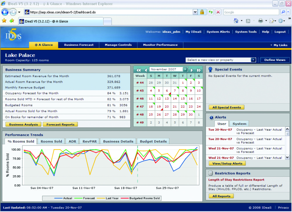Click the green Refresh icon
Viewport: 292px width, 212px height.
211,12
